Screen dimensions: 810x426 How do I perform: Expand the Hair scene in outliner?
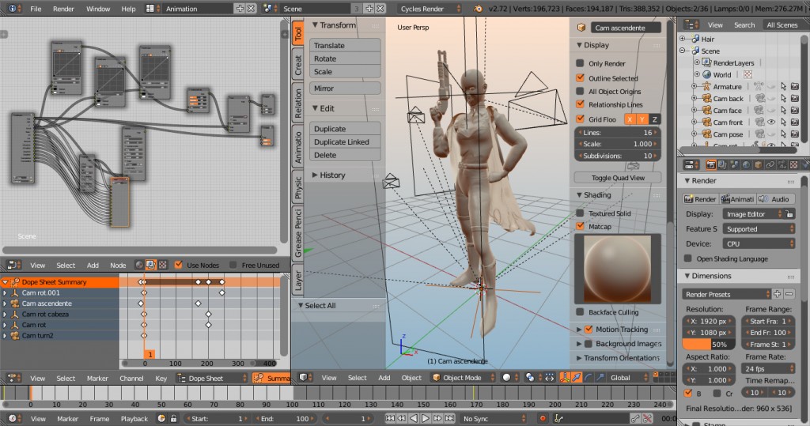[x=683, y=39]
